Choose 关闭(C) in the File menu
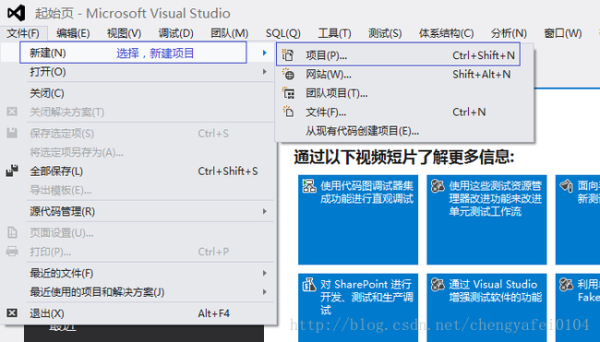 click(138, 93)
